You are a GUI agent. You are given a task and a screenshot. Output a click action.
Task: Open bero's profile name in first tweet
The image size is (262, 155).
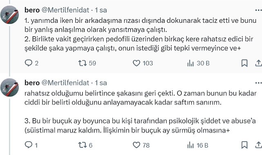coord(32,10)
